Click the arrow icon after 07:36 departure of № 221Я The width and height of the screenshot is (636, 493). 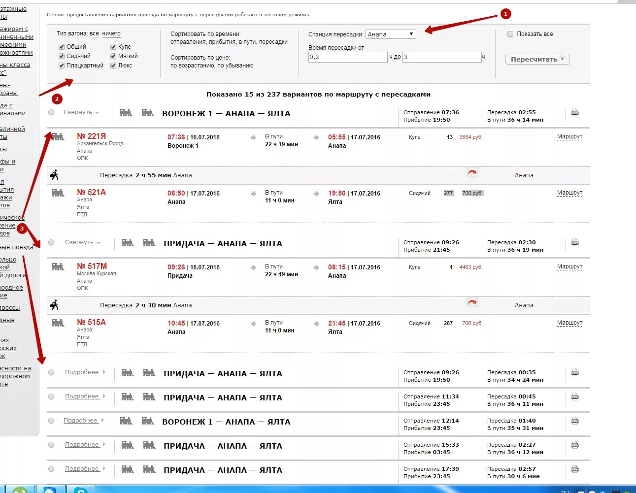[253, 138]
